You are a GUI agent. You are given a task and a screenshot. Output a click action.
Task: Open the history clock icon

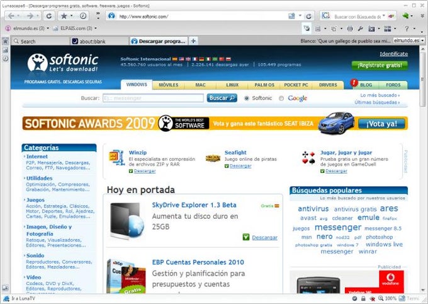pos(83,16)
